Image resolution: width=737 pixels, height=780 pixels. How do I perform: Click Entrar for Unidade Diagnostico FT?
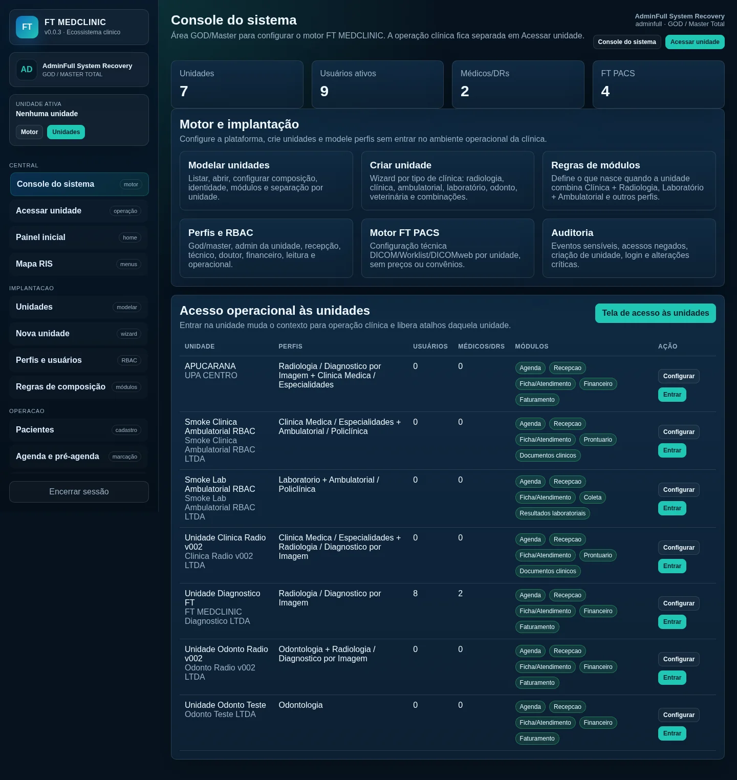click(x=672, y=622)
